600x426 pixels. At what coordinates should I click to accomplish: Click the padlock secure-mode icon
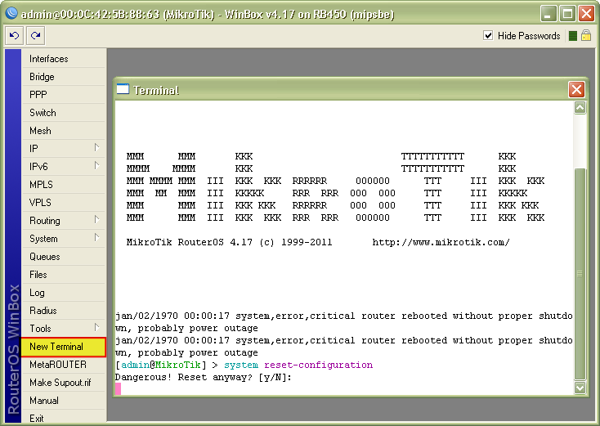pyautogui.click(x=586, y=36)
